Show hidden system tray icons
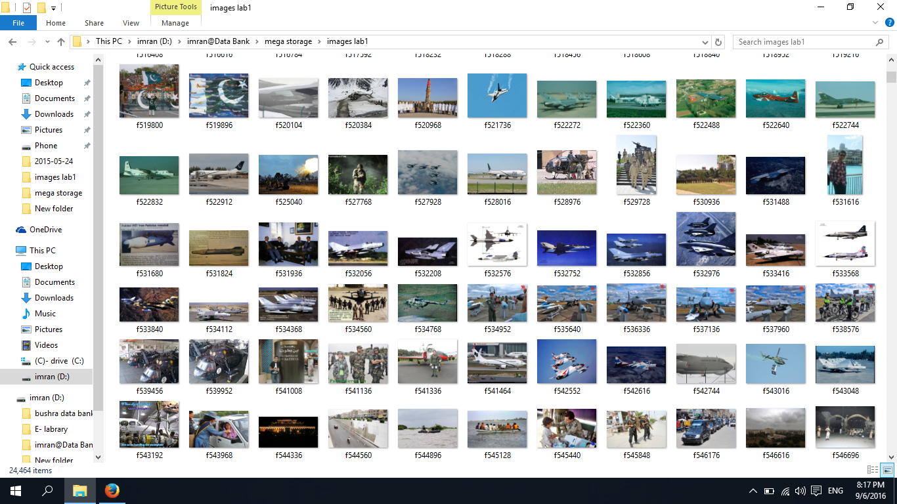 click(x=753, y=491)
